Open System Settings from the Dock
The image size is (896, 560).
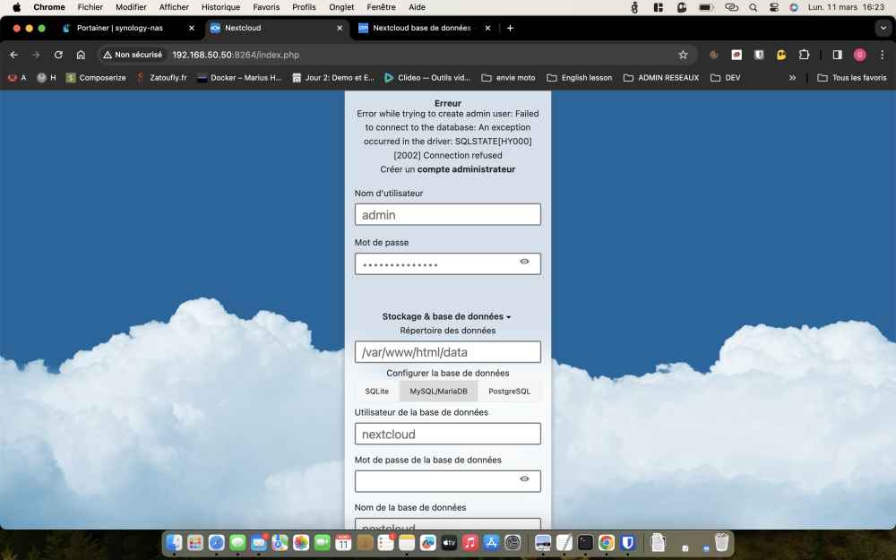click(x=513, y=542)
